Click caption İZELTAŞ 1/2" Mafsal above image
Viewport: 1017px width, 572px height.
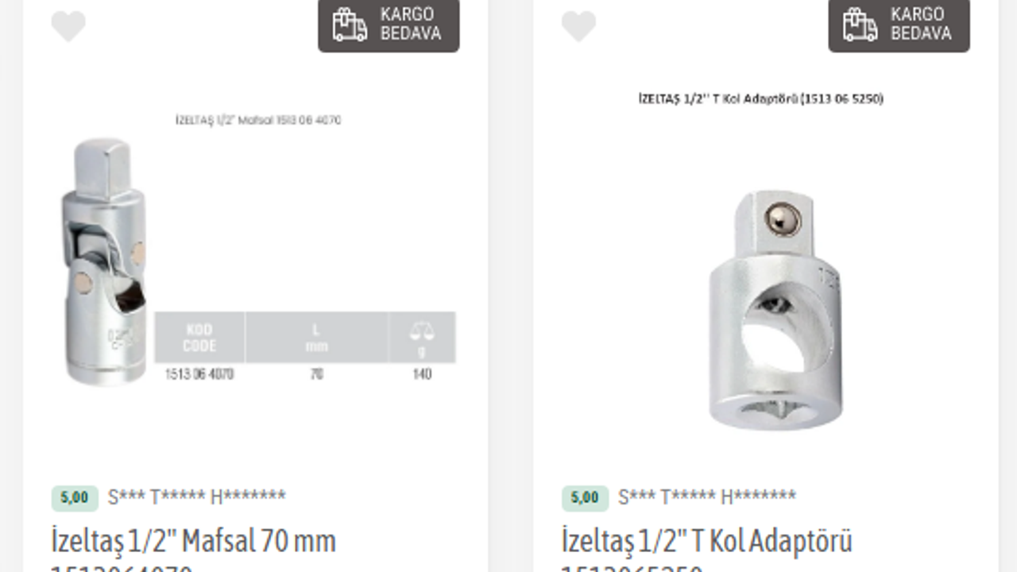pos(258,121)
